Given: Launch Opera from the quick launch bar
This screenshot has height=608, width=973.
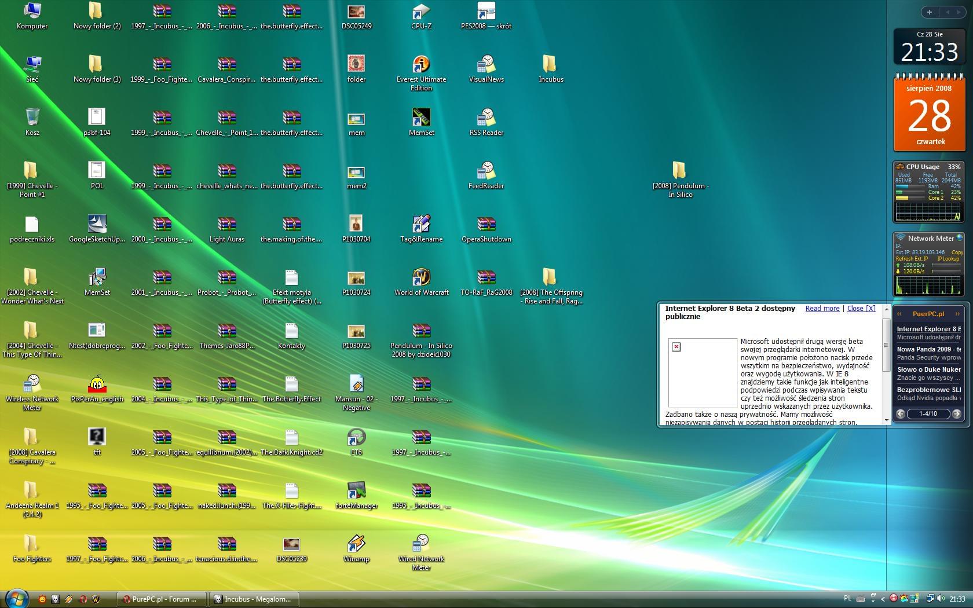Looking at the screenshot, I should [x=83, y=599].
